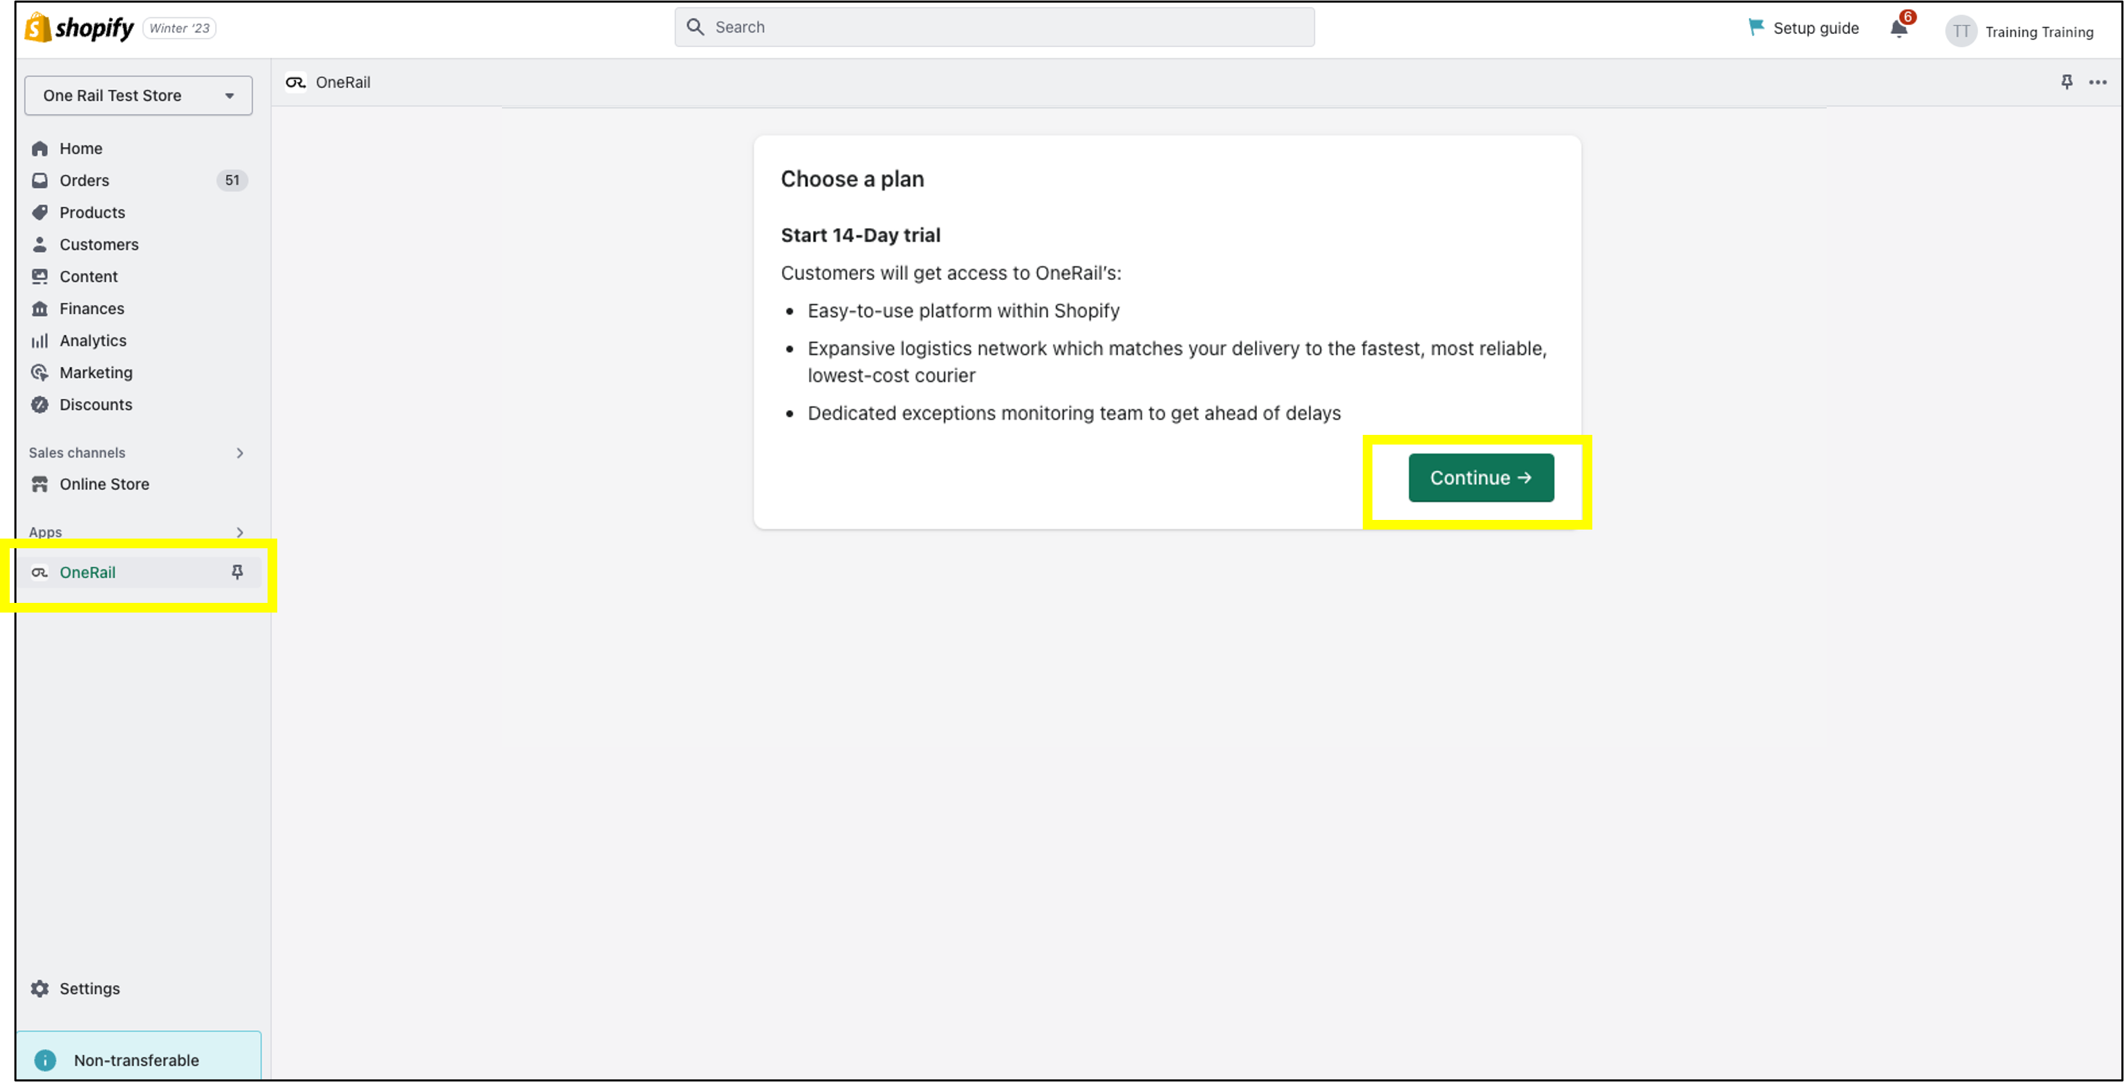Open the TT user avatar
2124x1082 pixels.
point(1961,31)
